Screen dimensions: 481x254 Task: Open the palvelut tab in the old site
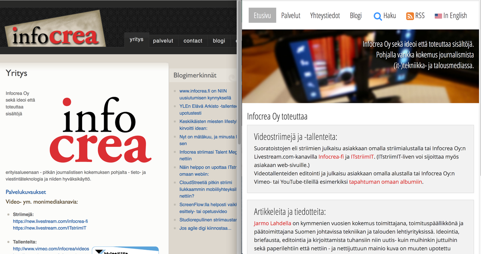coord(163,40)
